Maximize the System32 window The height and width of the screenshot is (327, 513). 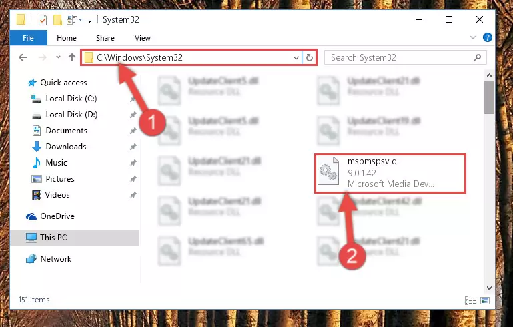pyautogui.click(x=449, y=19)
